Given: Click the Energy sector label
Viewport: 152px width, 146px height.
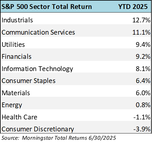Looking at the screenshot, I should point(12,105).
